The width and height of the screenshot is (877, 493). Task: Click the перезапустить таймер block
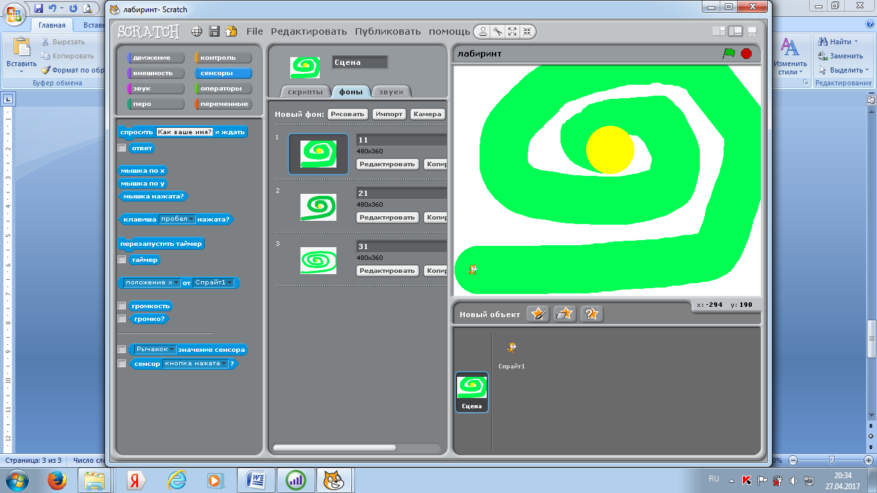coord(162,244)
